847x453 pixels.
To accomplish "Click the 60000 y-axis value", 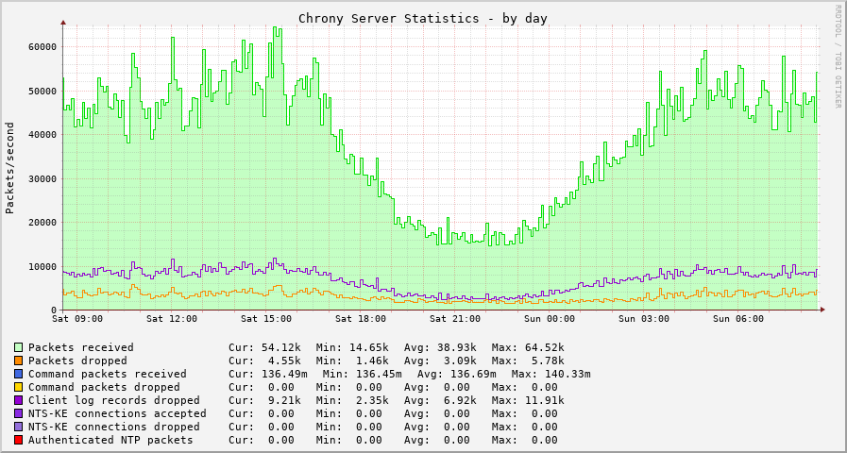I will [42, 47].
